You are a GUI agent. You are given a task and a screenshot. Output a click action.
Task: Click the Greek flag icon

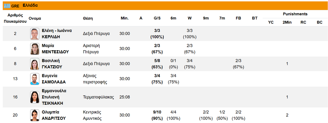pos(7,6)
